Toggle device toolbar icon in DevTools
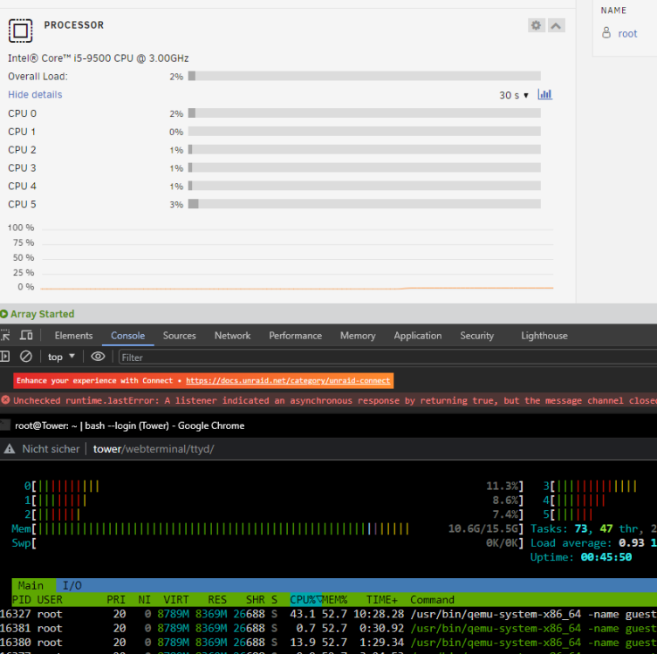Viewport: 657px width, 654px height. click(26, 336)
